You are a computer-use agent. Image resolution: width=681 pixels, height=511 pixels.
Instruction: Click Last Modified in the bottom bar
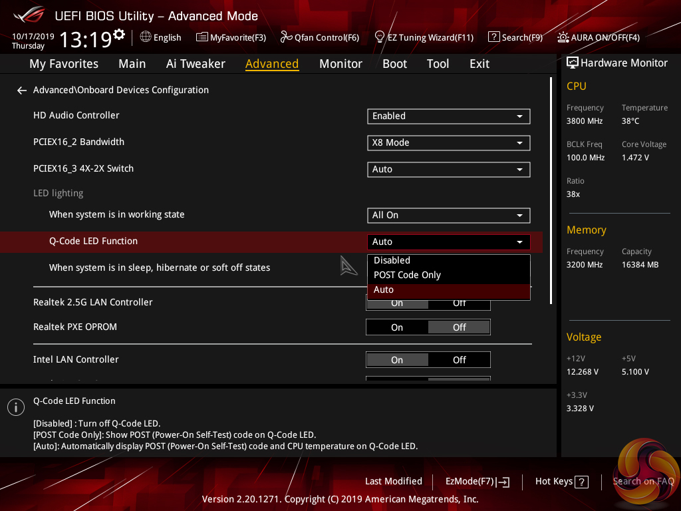click(393, 481)
